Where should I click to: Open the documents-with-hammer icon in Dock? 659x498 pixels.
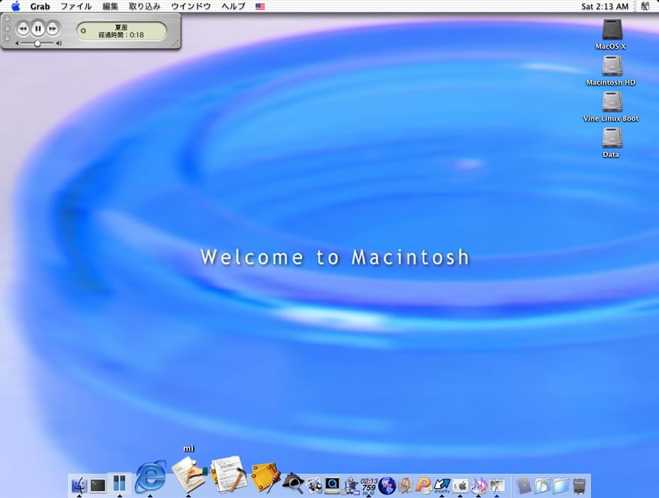point(228,475)
